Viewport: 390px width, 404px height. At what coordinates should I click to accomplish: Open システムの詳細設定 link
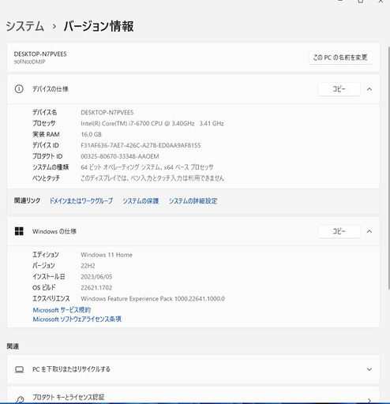click(x=193, y=201)
